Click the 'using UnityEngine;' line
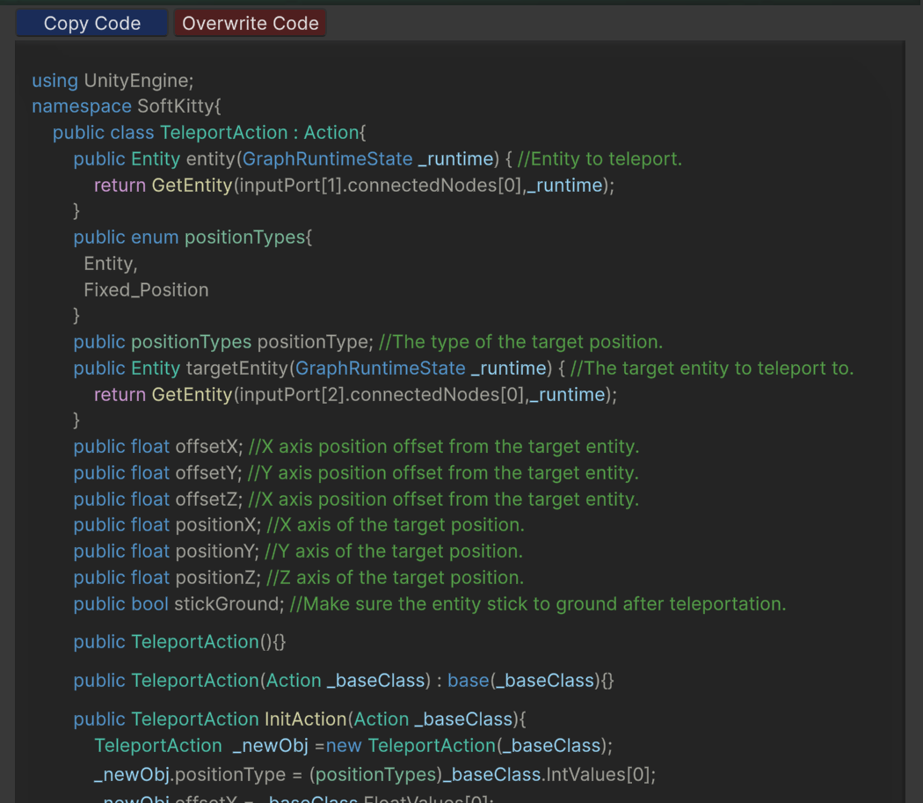The width and height of the screenshot is (923, 803). 113,81
